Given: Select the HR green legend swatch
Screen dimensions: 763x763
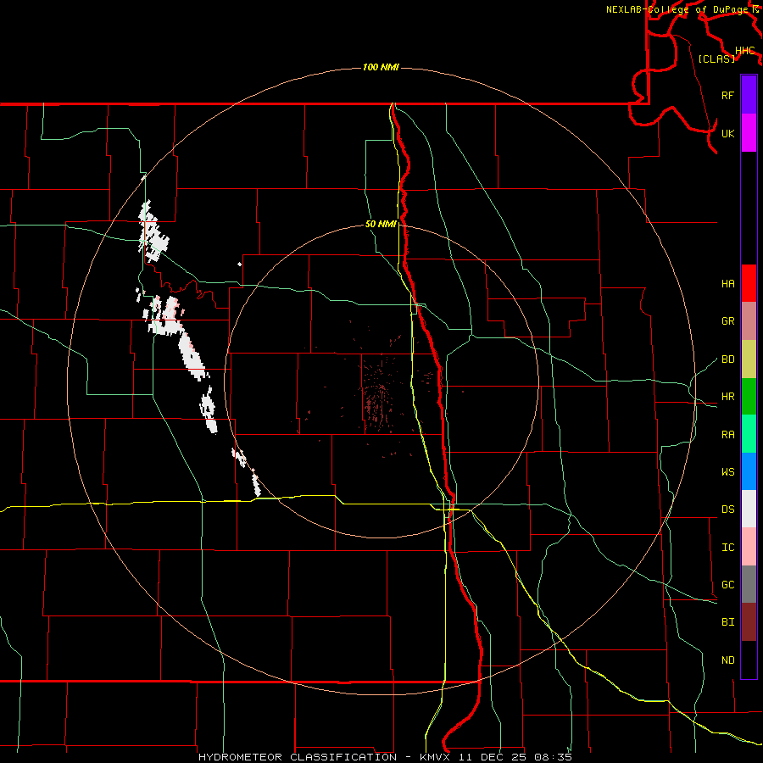Looking at the screenshot, I should click(749, 396).
